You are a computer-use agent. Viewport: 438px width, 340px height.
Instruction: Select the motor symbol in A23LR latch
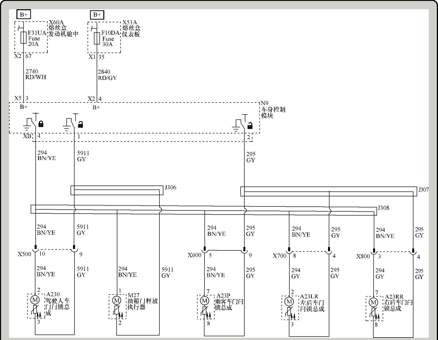click(x=289, y=301)
